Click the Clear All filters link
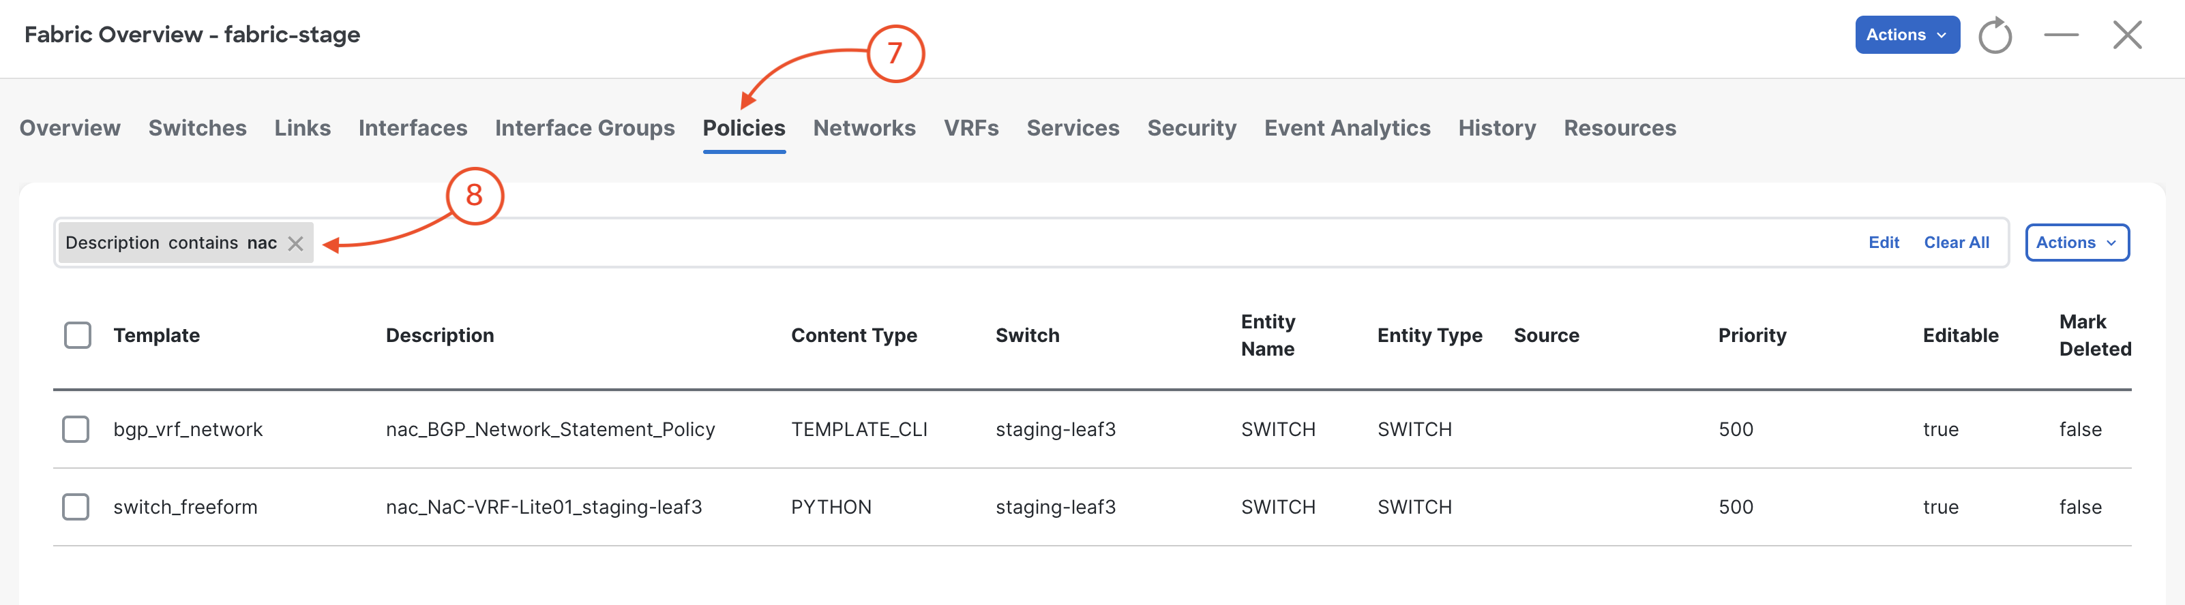This screenshot has height=605, width=2185. 1956,243
